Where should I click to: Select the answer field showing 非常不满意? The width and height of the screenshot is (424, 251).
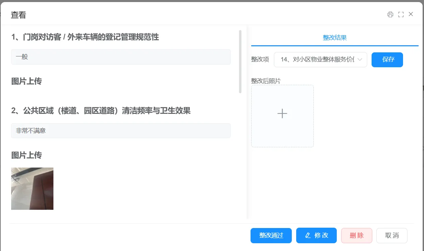(x=121, y=131)
